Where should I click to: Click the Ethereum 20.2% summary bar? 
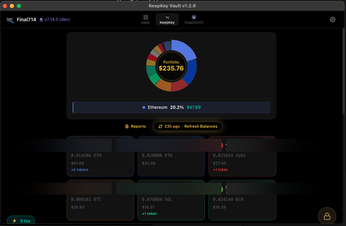pyautogui.click(x=171, y=107)
